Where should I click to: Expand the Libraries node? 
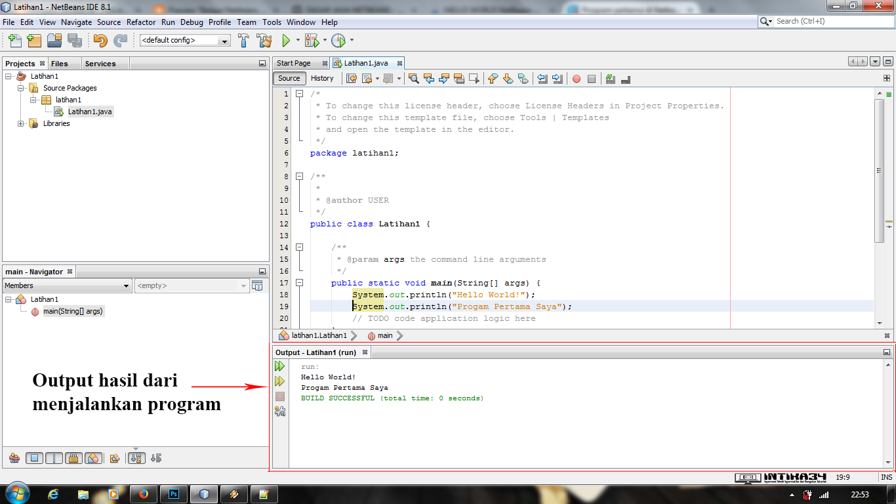21,123
